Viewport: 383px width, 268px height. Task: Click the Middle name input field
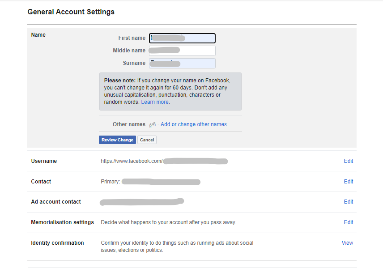[x=182, y=51]
